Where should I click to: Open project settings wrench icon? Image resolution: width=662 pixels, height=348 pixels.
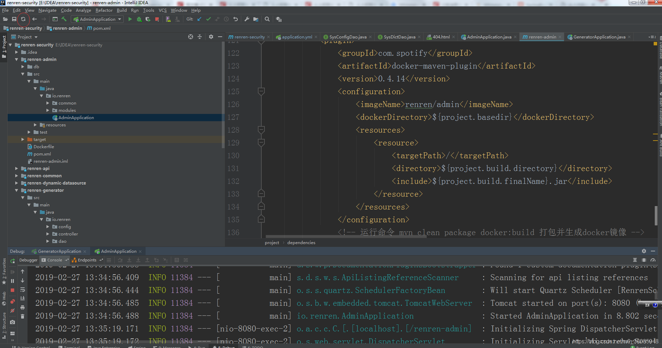tap(247, 19)
